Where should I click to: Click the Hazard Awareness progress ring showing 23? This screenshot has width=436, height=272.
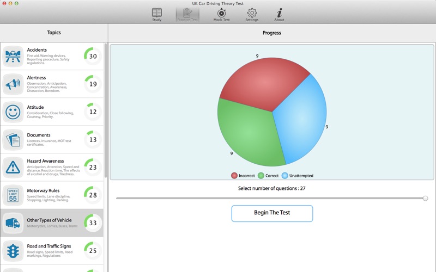pyautogui.click(x=93, y=167)
